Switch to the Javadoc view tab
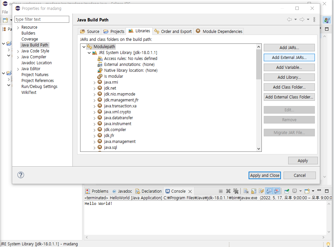Viewport: 334px width, 247px height. coord(122,191)
